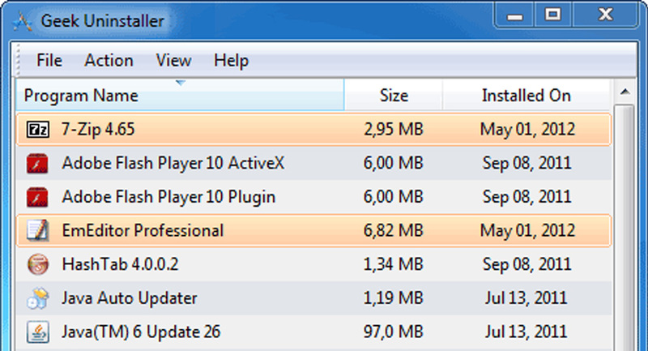This screenshot has height=351, width=648.
Task: Sort list by Program Name column header
Action: [x=81, y=96]
